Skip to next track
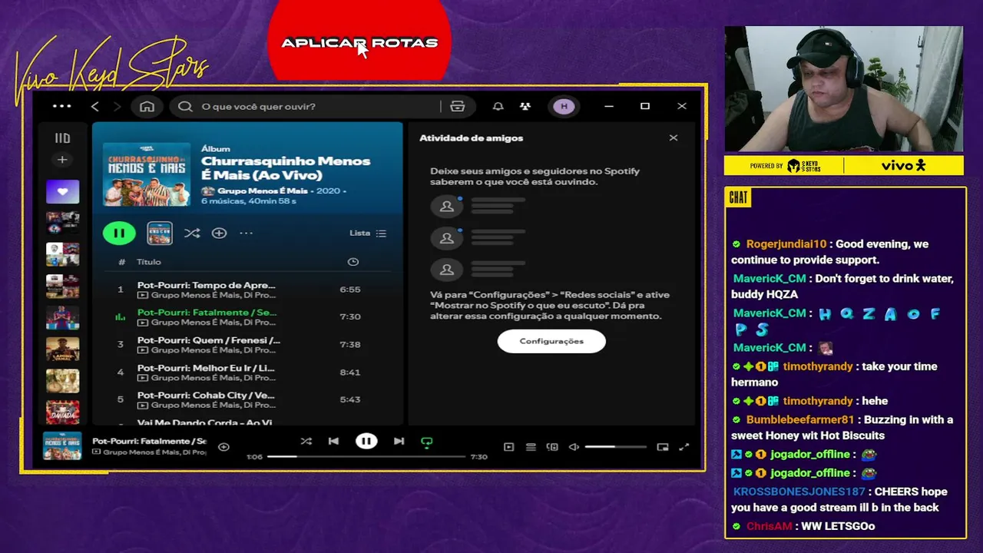The height and width of the screenshot is (553, 983). (399, 441)
